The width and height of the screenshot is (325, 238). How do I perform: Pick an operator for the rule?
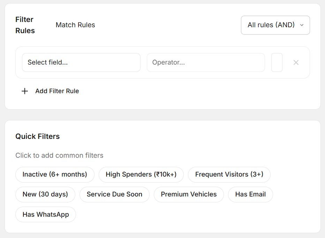tap(205, 62)
